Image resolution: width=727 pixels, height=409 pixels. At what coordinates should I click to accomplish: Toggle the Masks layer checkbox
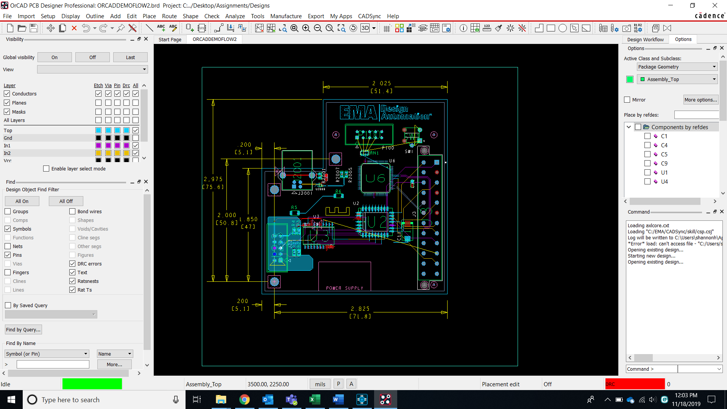click(x=7, y=112)
